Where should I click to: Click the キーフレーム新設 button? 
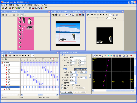tap(67, 92)
